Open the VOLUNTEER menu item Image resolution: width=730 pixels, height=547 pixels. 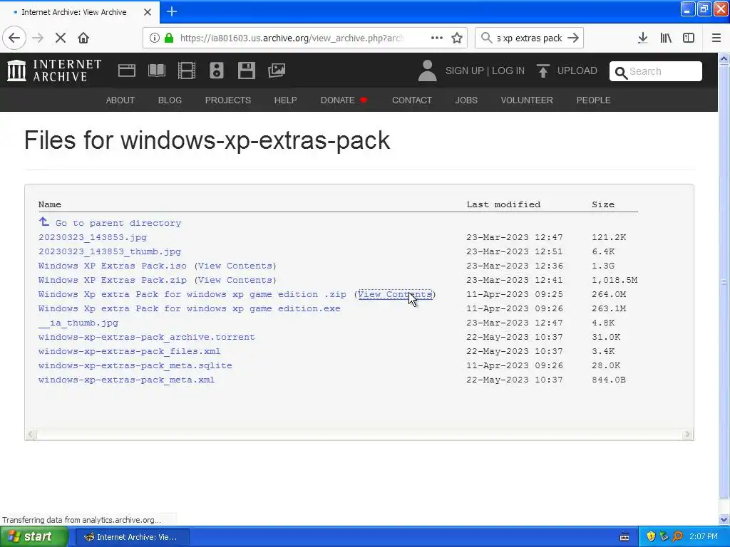coord(527,100)
